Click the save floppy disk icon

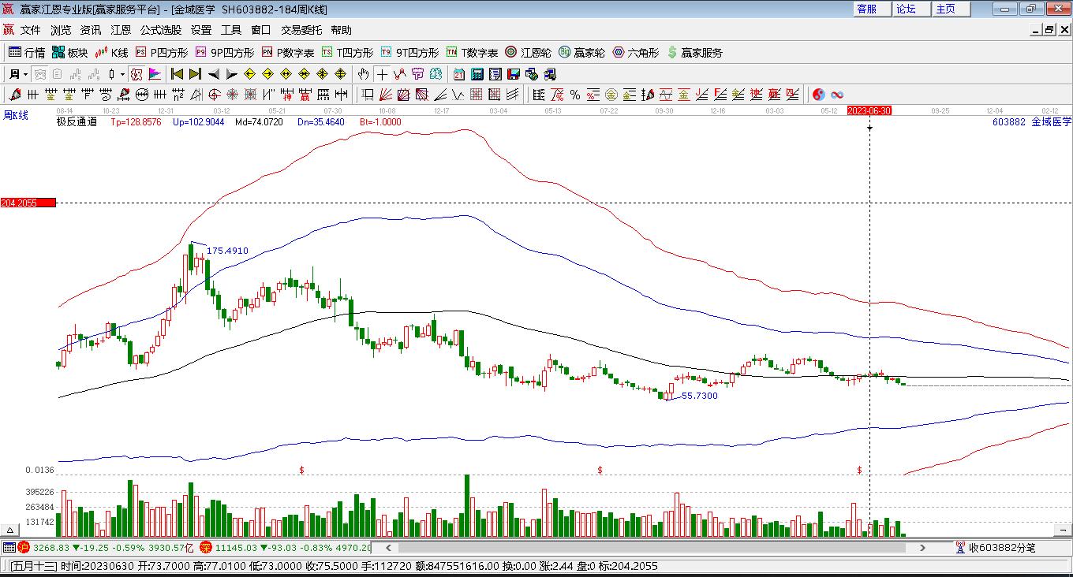click(x=514, y=74)
